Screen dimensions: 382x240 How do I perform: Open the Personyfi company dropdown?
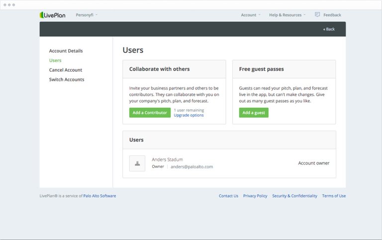pyautogui.click(x=87, y=15)
